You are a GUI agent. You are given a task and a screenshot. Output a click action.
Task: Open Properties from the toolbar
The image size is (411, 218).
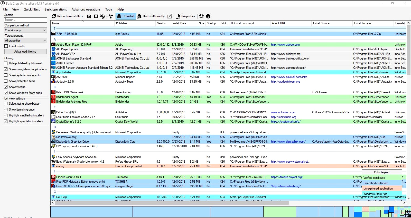click(185, 16)
